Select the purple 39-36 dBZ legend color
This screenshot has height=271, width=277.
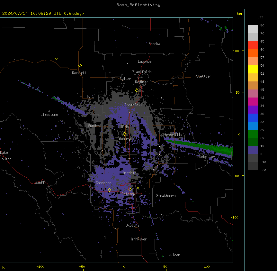pos(253,110)
